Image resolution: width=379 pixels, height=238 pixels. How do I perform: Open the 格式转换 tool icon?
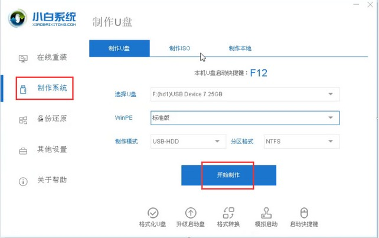click(x=228, y=213)
